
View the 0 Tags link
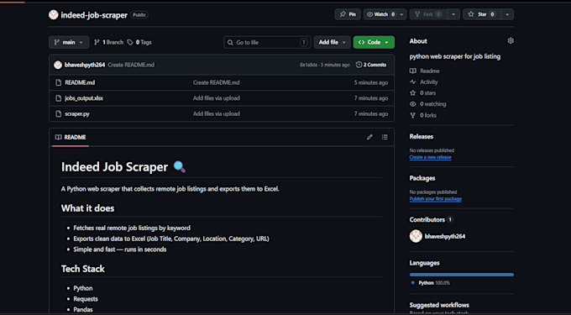point(139,42)
